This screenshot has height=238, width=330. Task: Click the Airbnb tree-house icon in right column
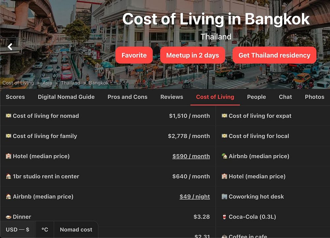coord(224,156)
